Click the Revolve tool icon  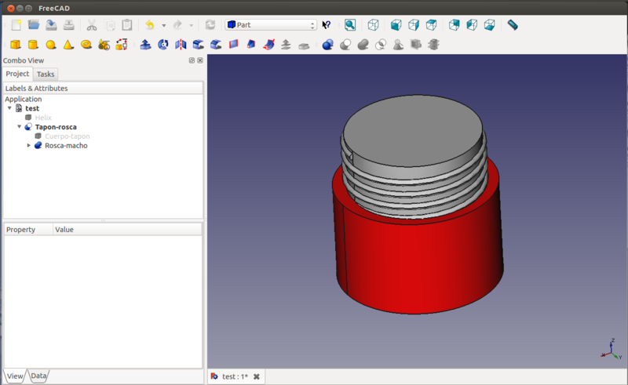[x=162, y=45]
